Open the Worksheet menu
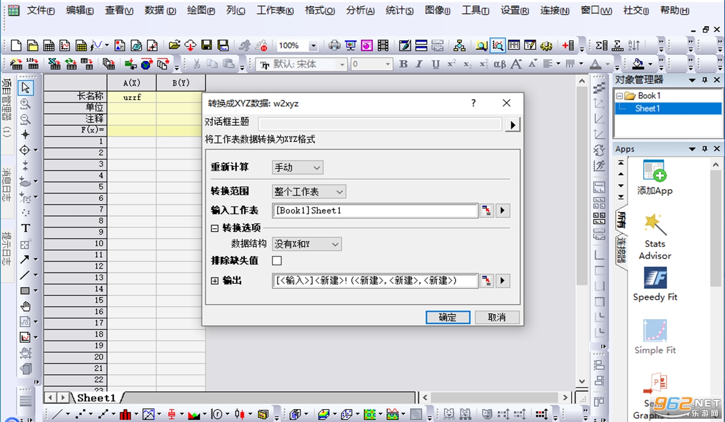This screenshot has height=422, width=725. coord(275,10)
